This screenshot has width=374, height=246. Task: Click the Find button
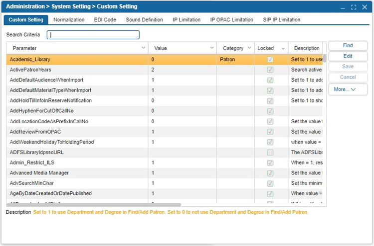pyautogui.click(x=348, y=46)
